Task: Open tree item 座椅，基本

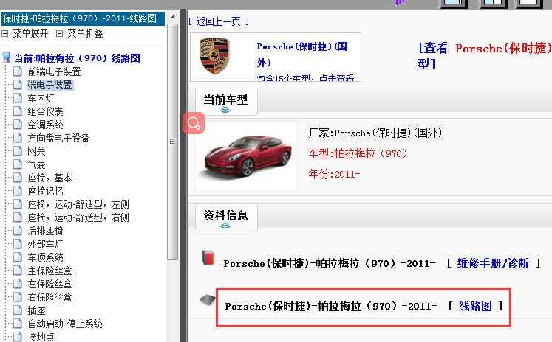Action: (x=50, y=178)
